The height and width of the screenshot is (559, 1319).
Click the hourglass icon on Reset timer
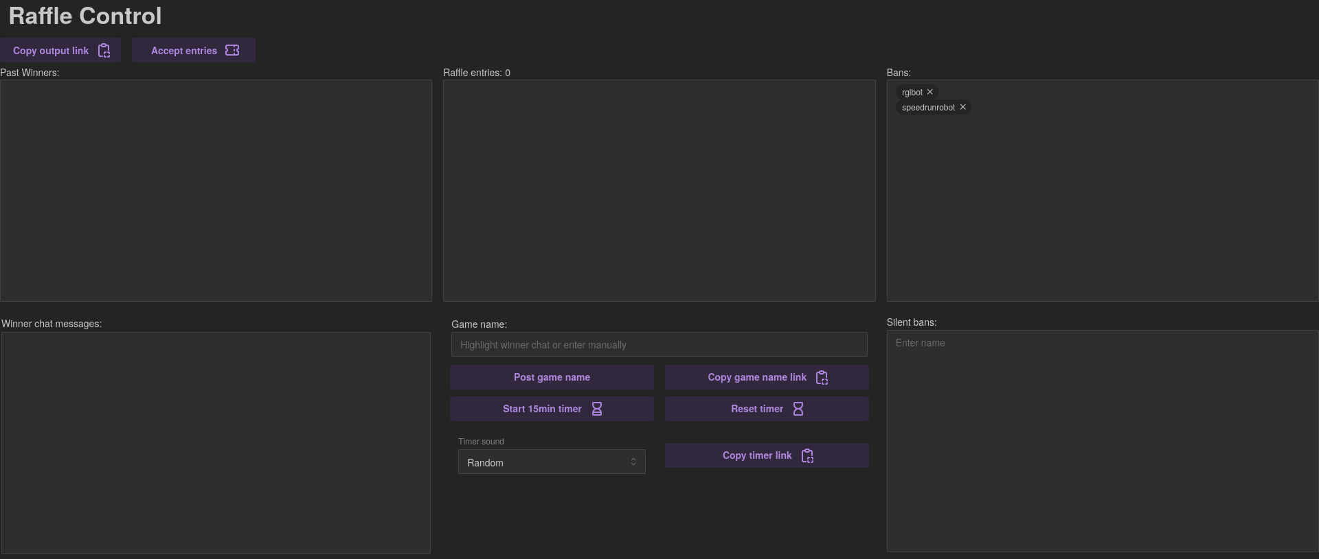pos(798,409)
